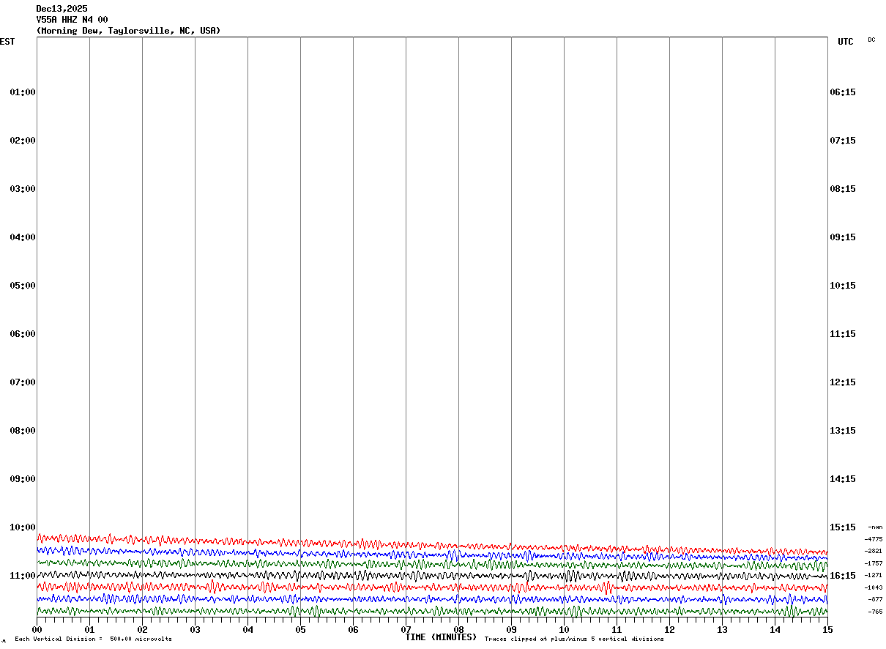
Task: Click the 06:15 UTC time label
Action: (x=842, y=92)
